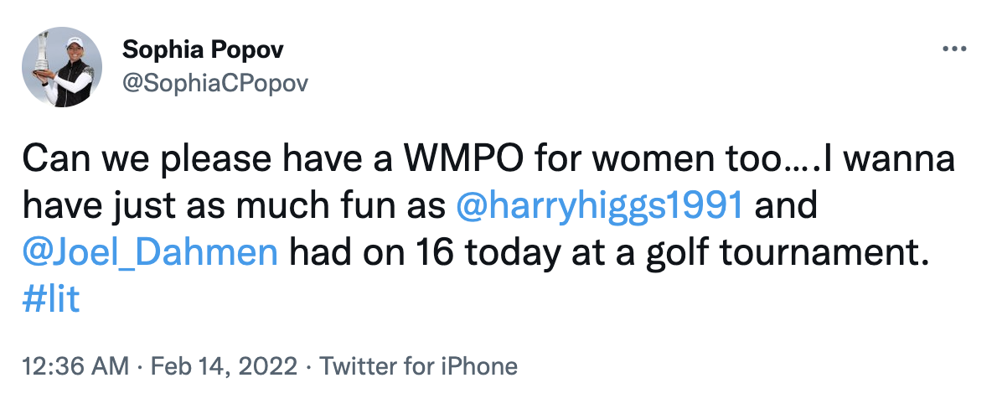
Task: Open the @harryhiggs1991 mention
Action: click(599, 205)
